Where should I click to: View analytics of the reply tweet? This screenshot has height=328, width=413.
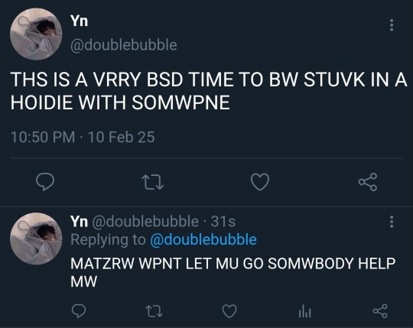(304, 311)
